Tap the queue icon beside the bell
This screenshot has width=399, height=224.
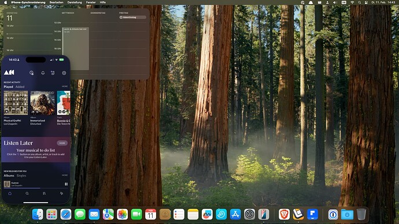point(53,73)
